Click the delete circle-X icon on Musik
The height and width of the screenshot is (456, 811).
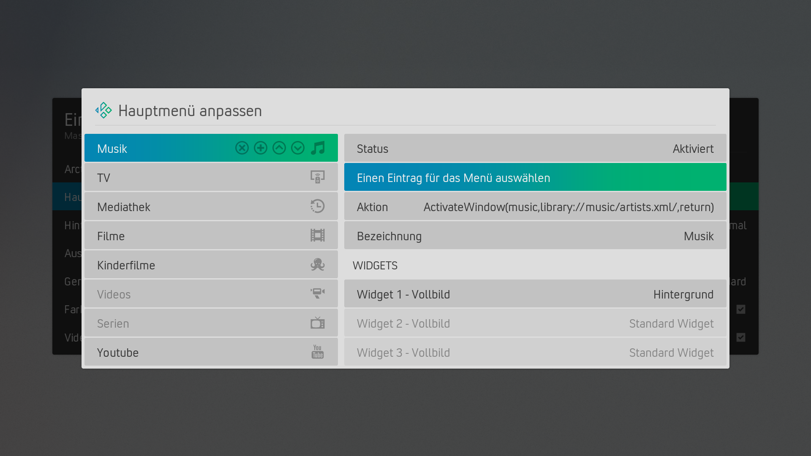242,148
